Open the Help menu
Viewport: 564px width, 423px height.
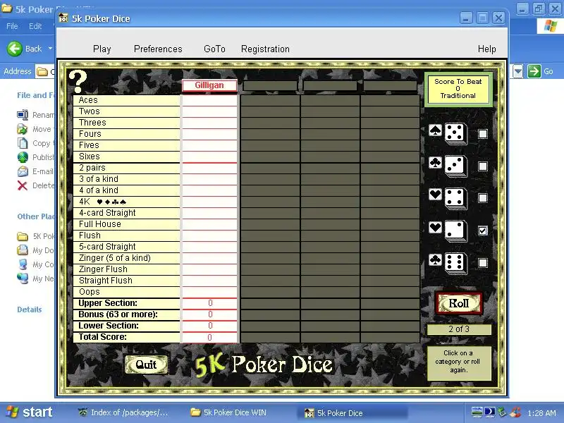pos(486,49)
